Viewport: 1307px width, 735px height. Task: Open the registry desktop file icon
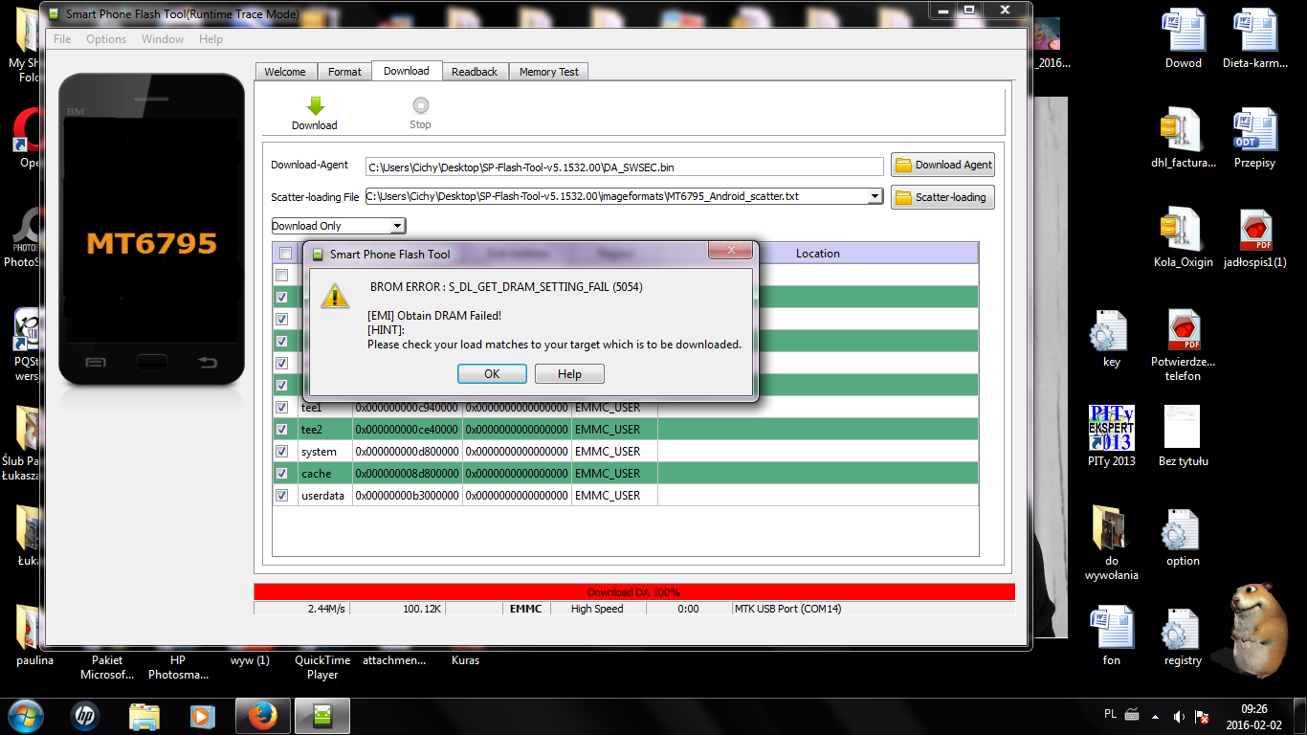1182,634
